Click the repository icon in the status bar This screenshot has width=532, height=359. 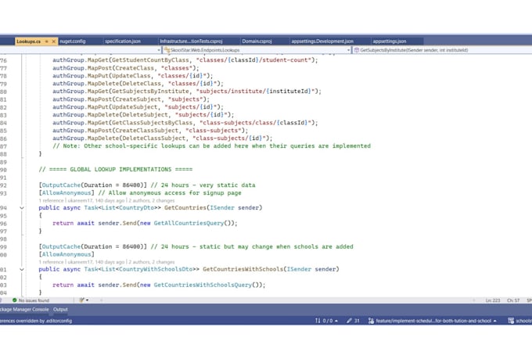pyautogui.click(x=511, y=321)
